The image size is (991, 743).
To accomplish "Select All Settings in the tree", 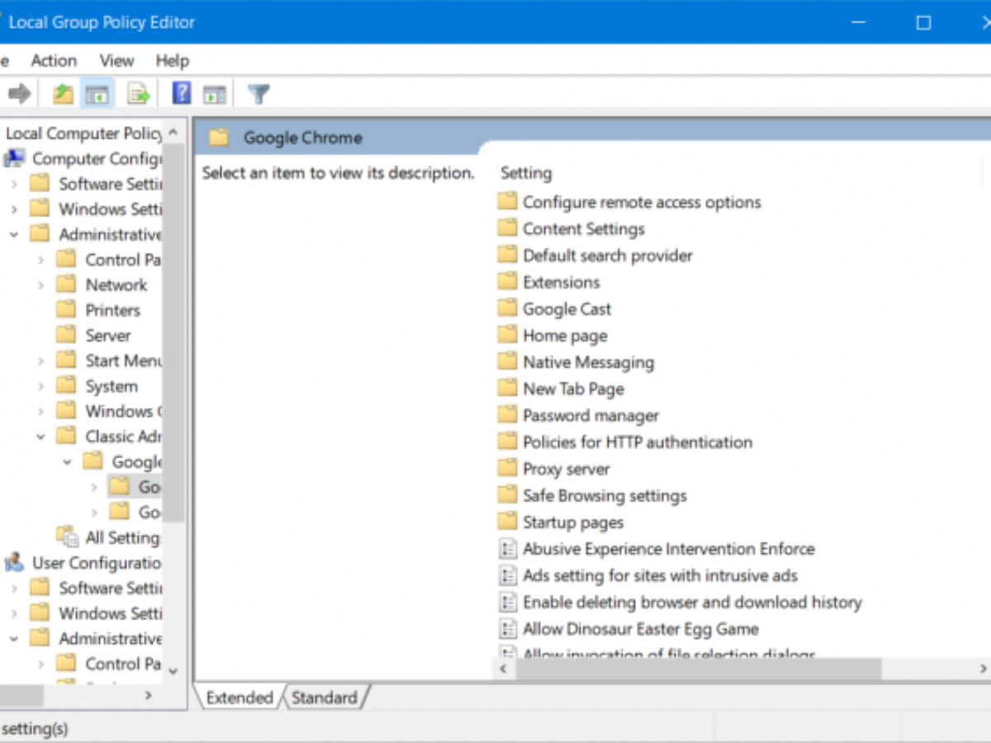I will (x=121, y=537).
